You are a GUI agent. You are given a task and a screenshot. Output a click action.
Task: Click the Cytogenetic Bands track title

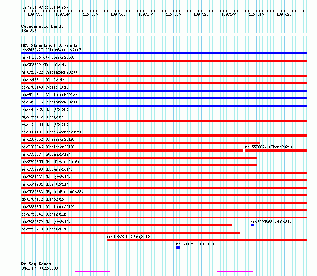(42, 26)
